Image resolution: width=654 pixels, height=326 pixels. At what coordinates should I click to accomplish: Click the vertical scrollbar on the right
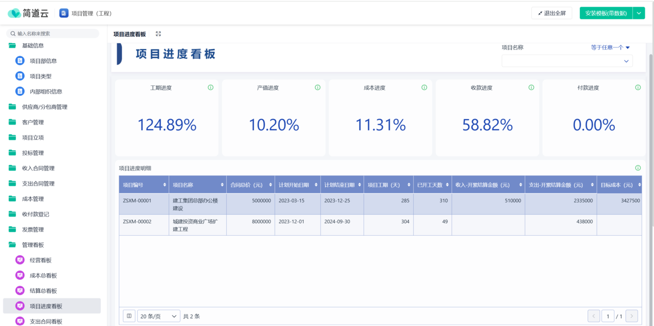click(x=650, y=136)
